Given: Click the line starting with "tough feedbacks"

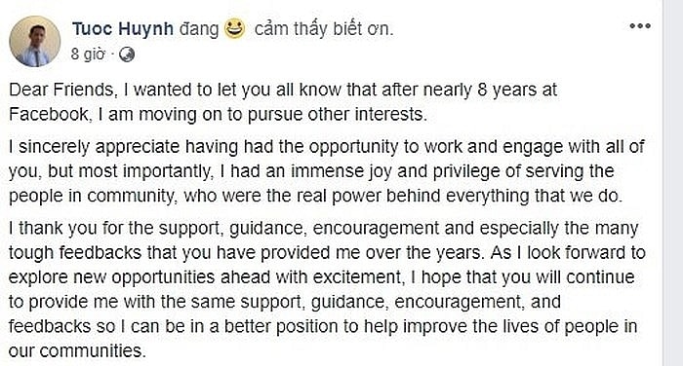Looking at the screenshot, I should pyautogui.click(x=327, y=252).
